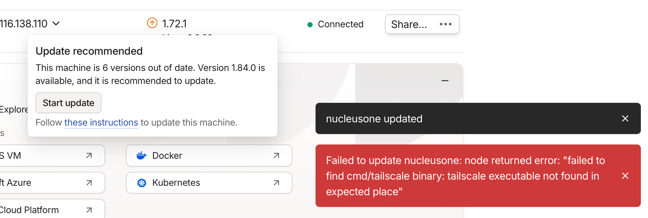Open the Cloud Platform card's link arrow
648x218 pixels.
tap(89, 210)
